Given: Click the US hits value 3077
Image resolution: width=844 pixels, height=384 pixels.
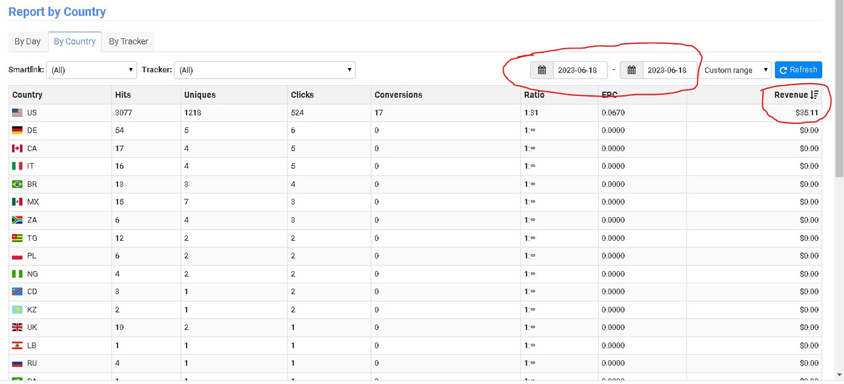Looking at the screenshot, I should coord(123,113).
